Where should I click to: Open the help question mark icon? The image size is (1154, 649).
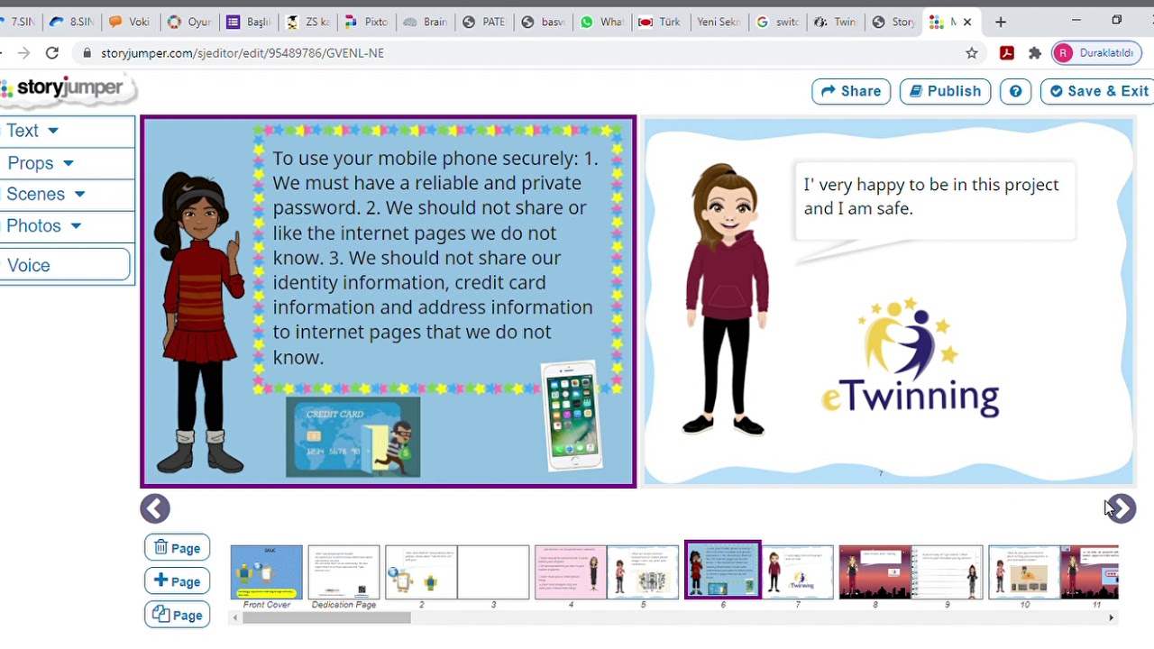(1015, 91)
